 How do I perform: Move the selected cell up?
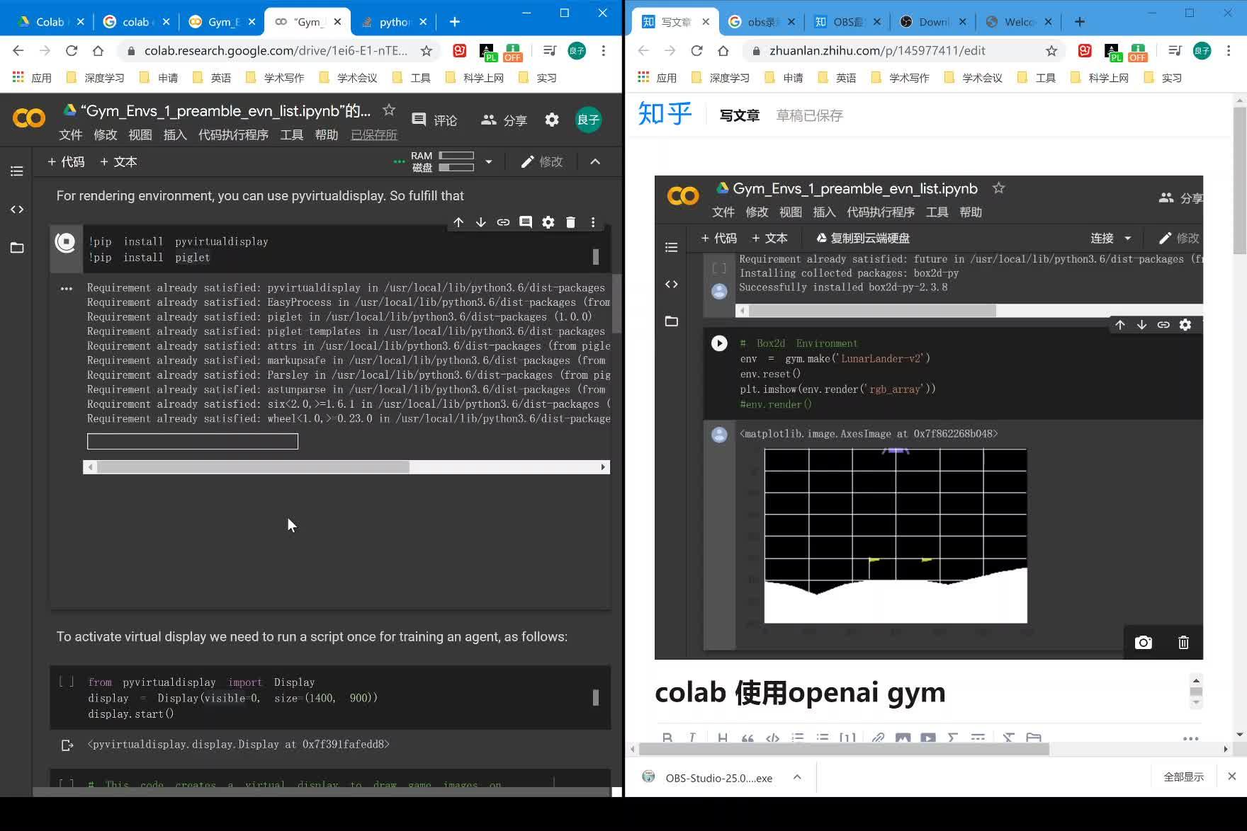coord(458,222)
